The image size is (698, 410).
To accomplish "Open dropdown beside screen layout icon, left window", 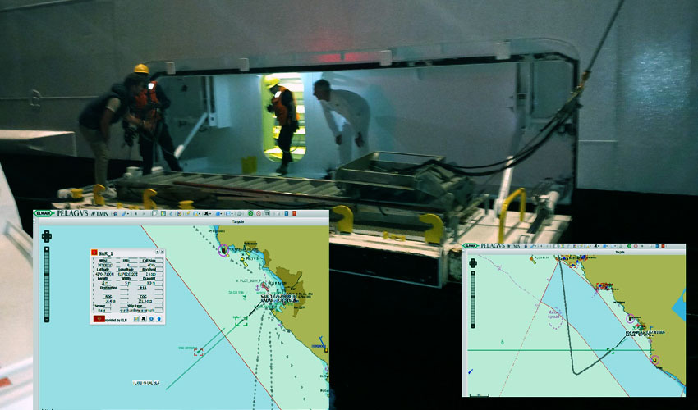I will click(233, 214).
